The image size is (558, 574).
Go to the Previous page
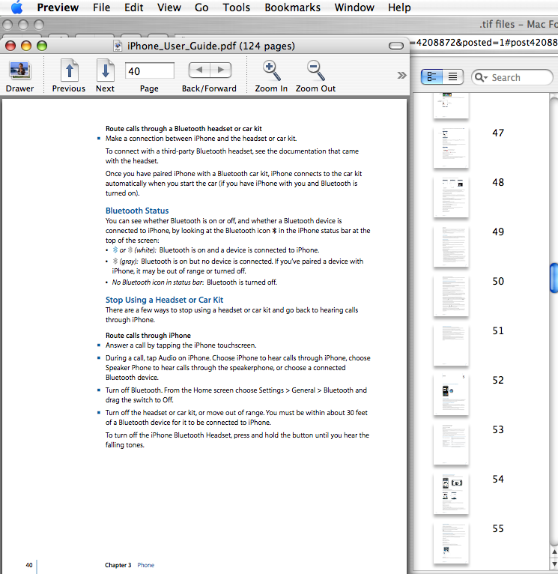click(x=69, y=70)
